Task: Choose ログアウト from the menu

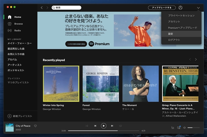Action: tap(181, 40)
